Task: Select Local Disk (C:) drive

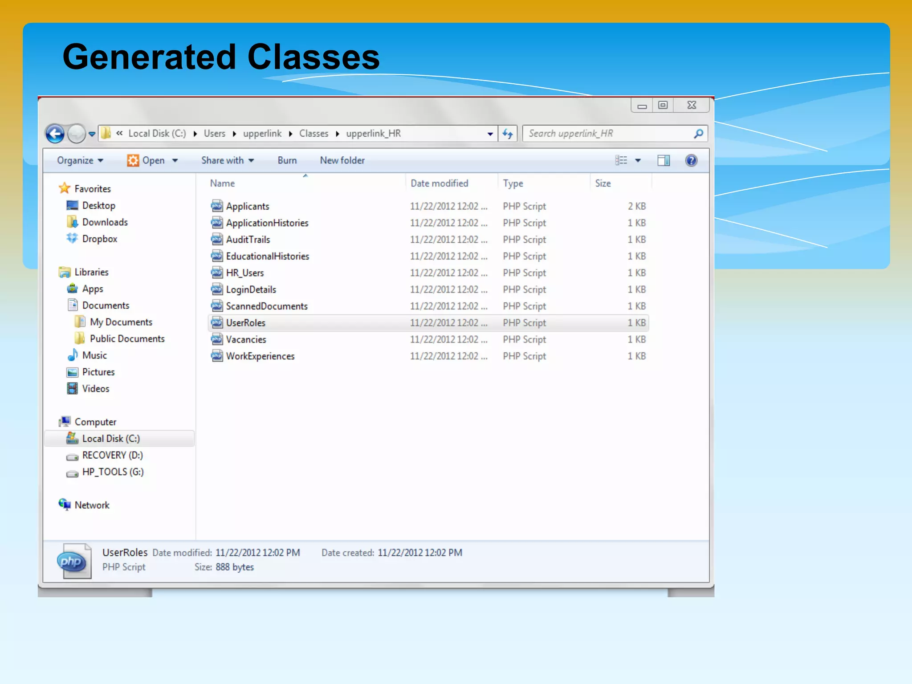Action: pyautogui.click(x=119, y=439)
